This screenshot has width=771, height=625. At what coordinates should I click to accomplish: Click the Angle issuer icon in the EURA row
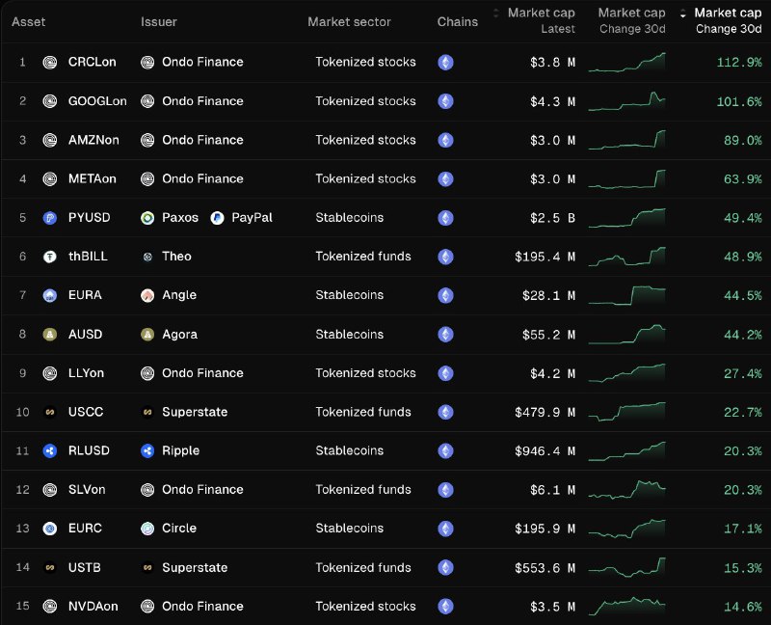coord(146,295)
